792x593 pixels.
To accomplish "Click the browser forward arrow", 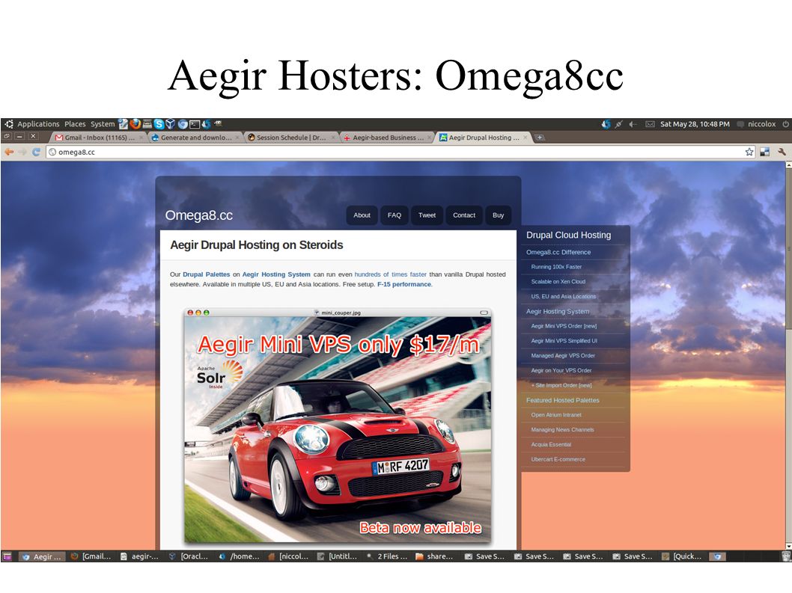I will pyautogui.click(x=22, y=152).
